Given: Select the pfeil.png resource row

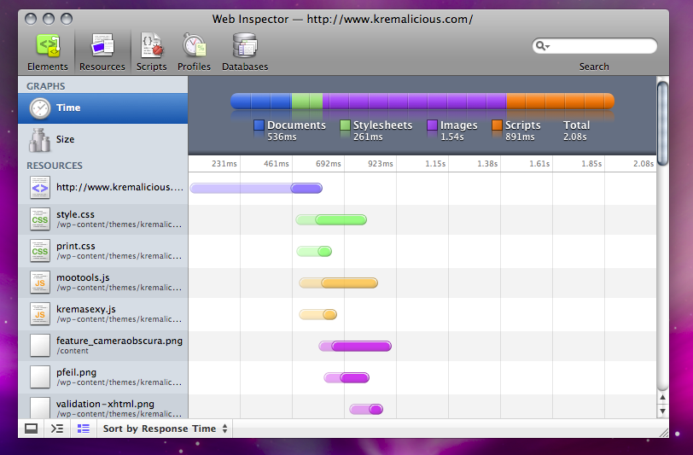Looking at the screenshot, I should (103, 377).
